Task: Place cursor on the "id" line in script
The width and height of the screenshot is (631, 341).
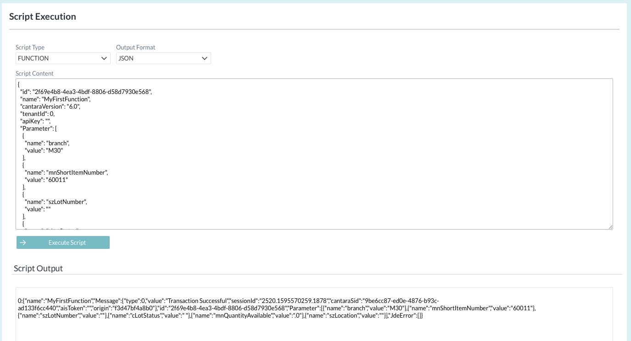Action: click(86, 92)
